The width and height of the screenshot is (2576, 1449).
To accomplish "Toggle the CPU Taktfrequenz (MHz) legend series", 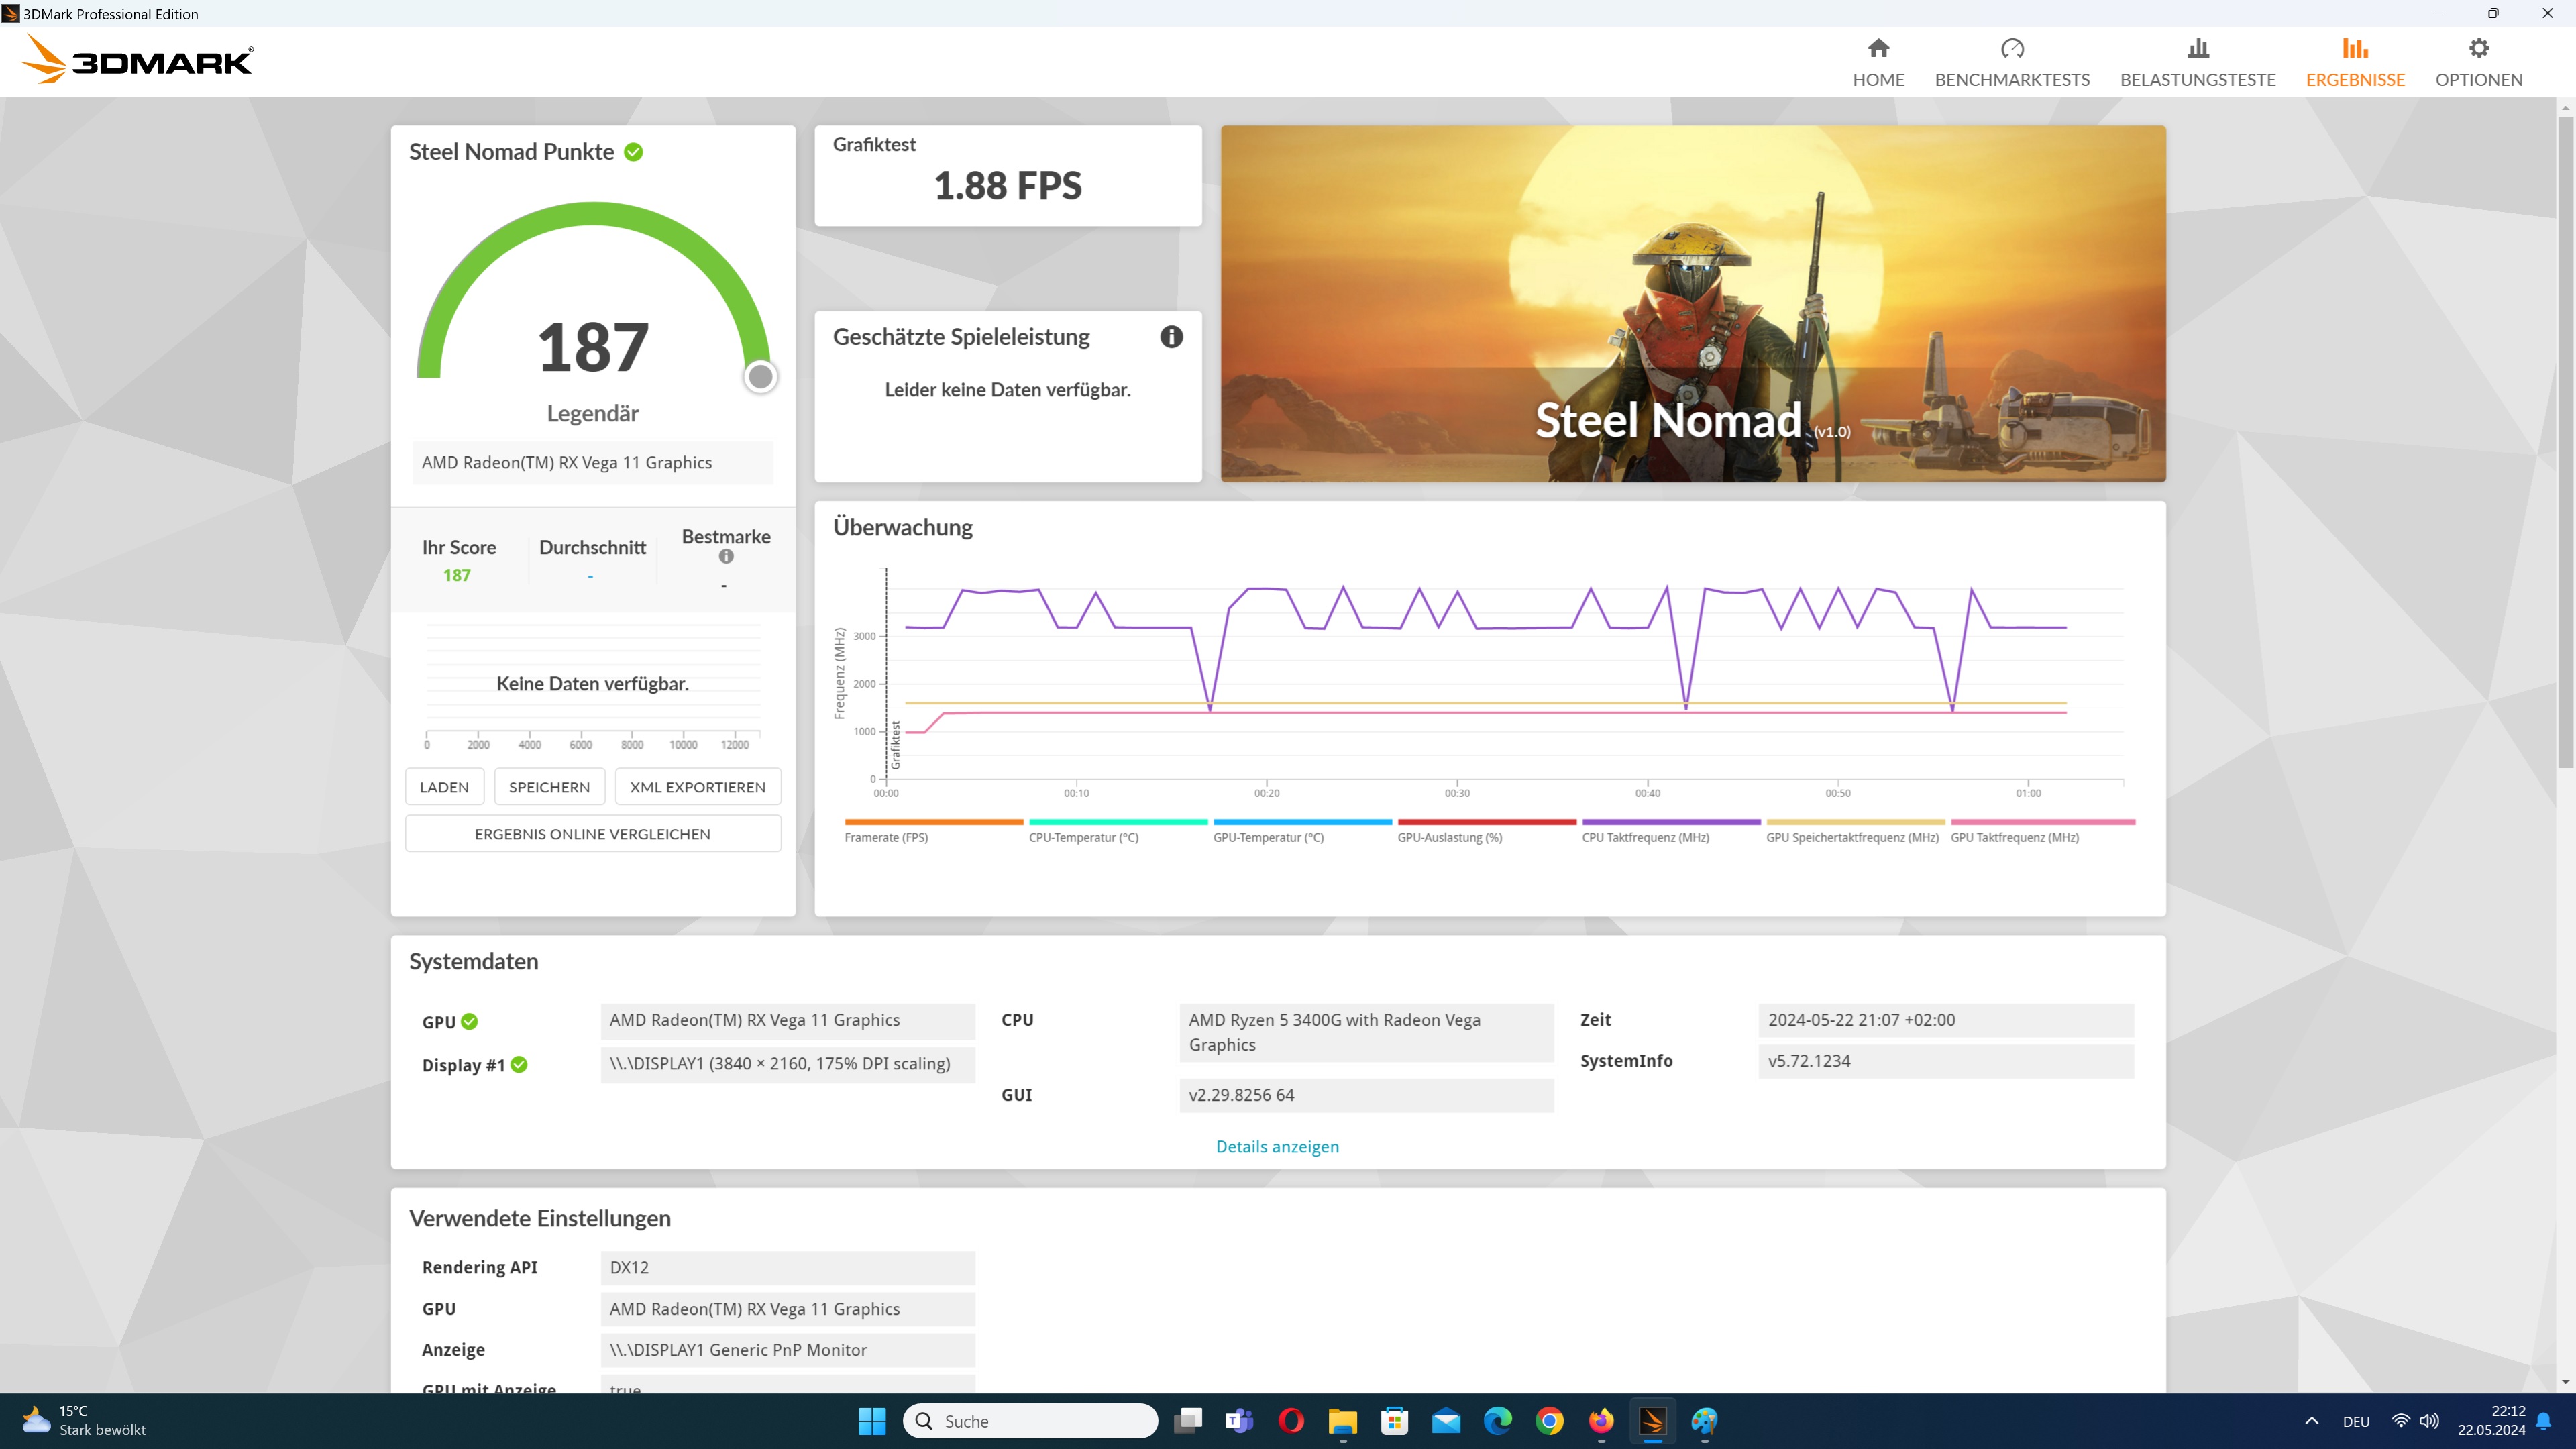I will [1645, 837].
